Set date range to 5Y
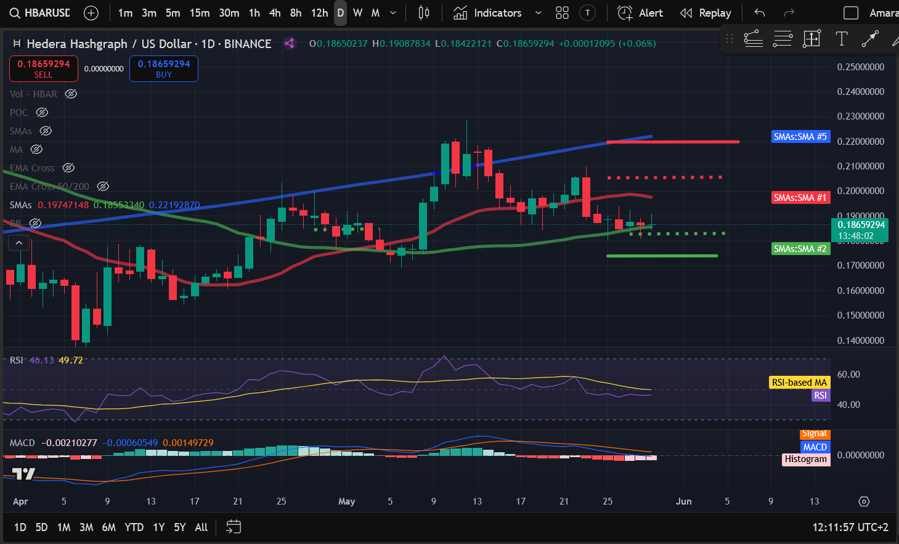The width and height of the screenshot is (899, 544). (180, 527)
